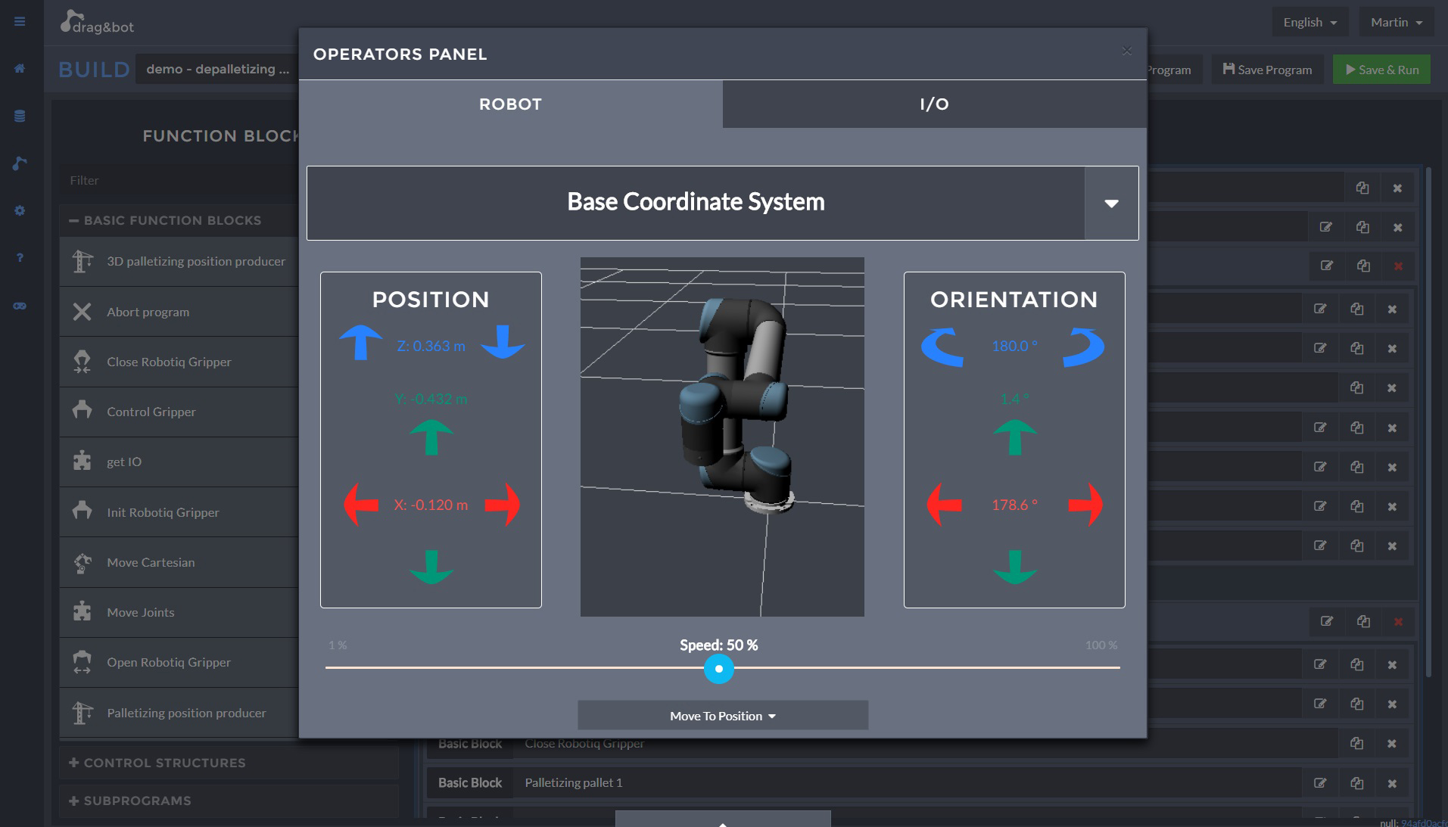Open help via the question mark icon

tap(19, 258)
